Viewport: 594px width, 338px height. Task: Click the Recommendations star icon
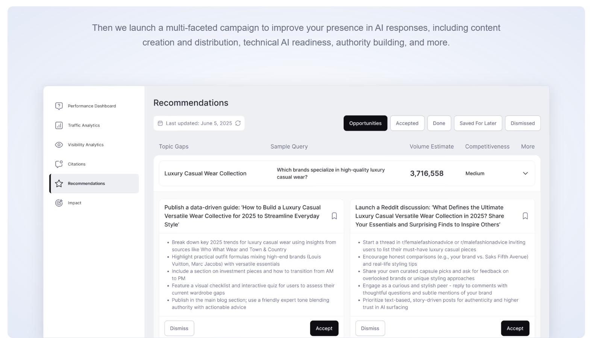[x=59, y=184]
